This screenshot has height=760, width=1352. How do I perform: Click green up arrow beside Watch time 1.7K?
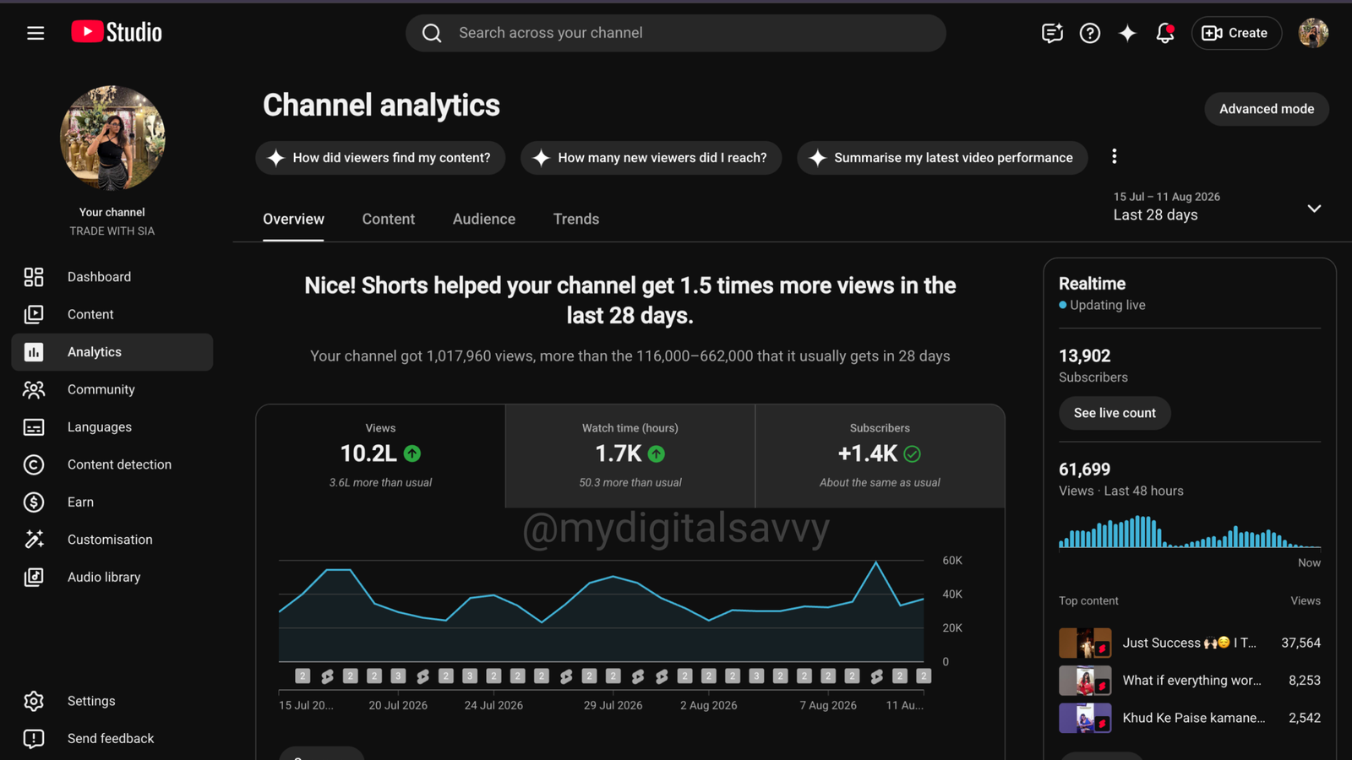656,454
